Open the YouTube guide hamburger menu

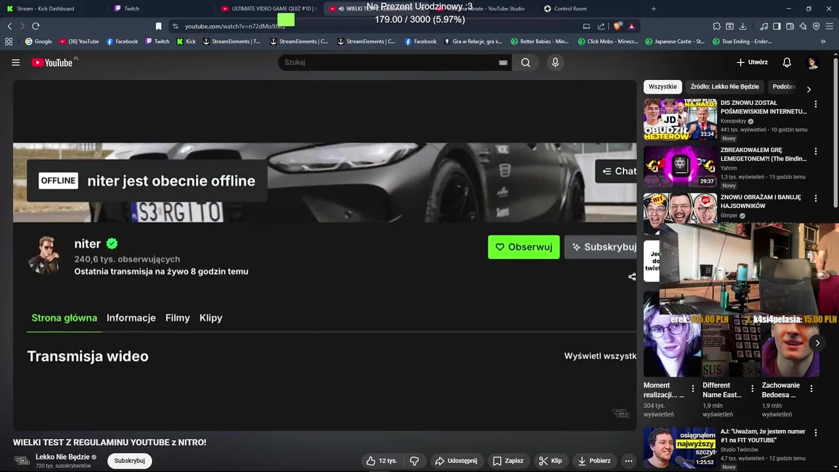pos(16,62)
